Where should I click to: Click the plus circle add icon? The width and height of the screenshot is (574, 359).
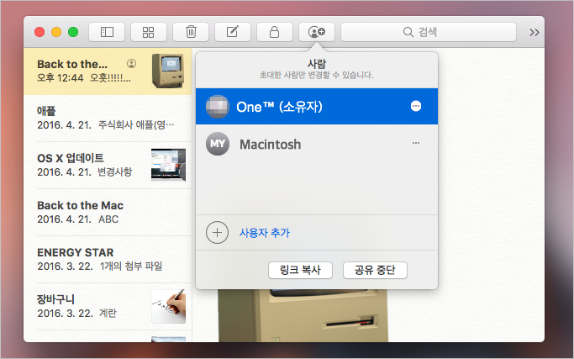[217, 233]
